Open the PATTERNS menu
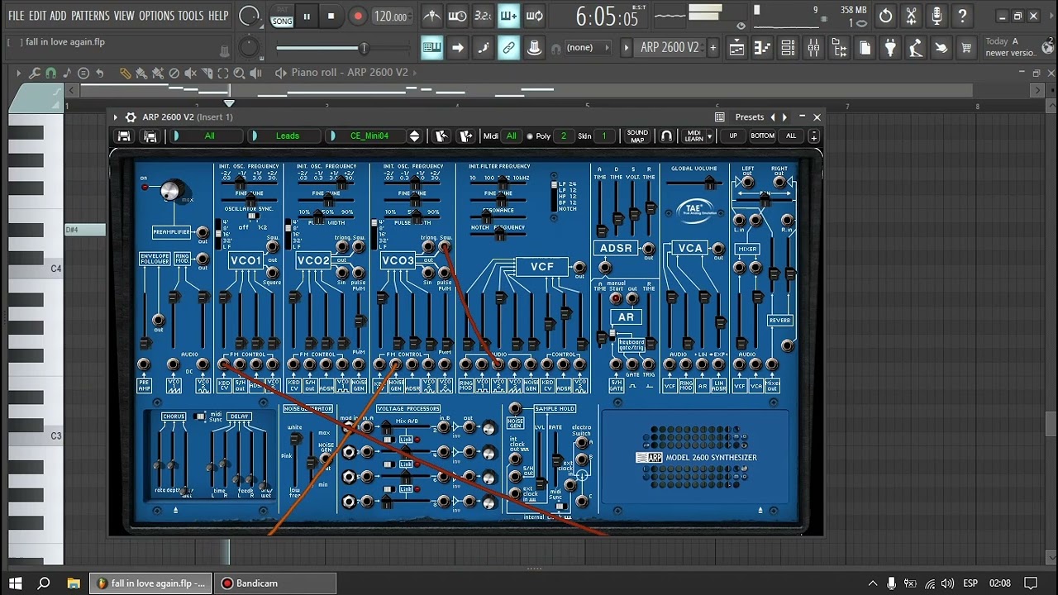 point(90,16)
